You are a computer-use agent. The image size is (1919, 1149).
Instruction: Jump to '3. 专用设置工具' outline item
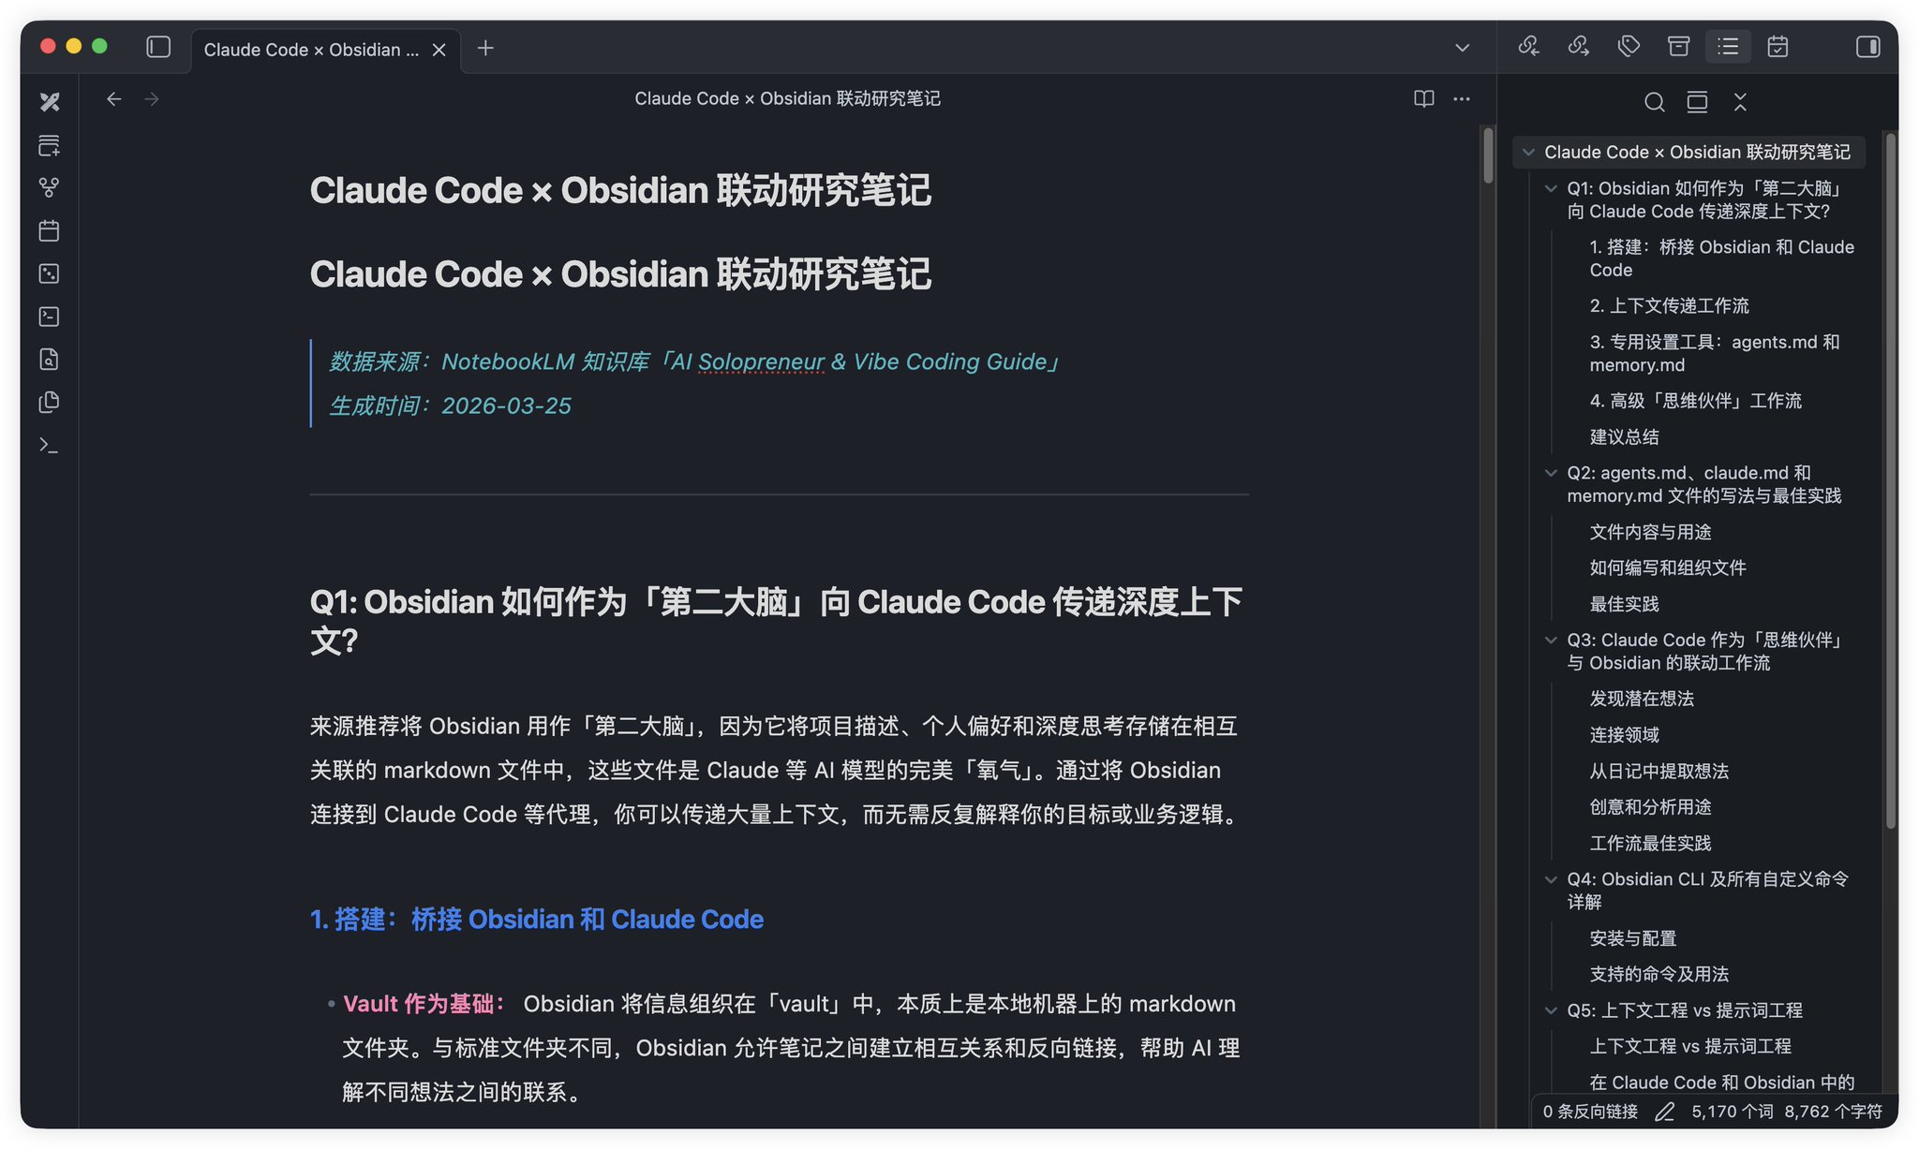(x=1714, y=353)
